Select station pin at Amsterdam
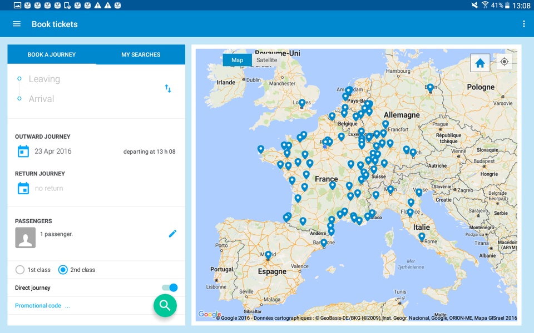The image size is (534, 333). click(349, 90)
